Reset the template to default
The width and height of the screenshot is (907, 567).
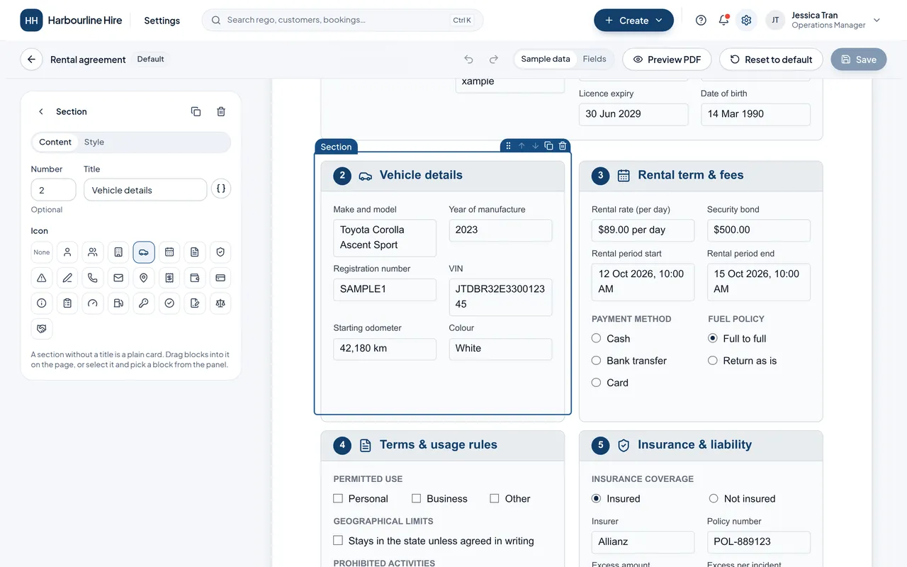coord(771,60)
